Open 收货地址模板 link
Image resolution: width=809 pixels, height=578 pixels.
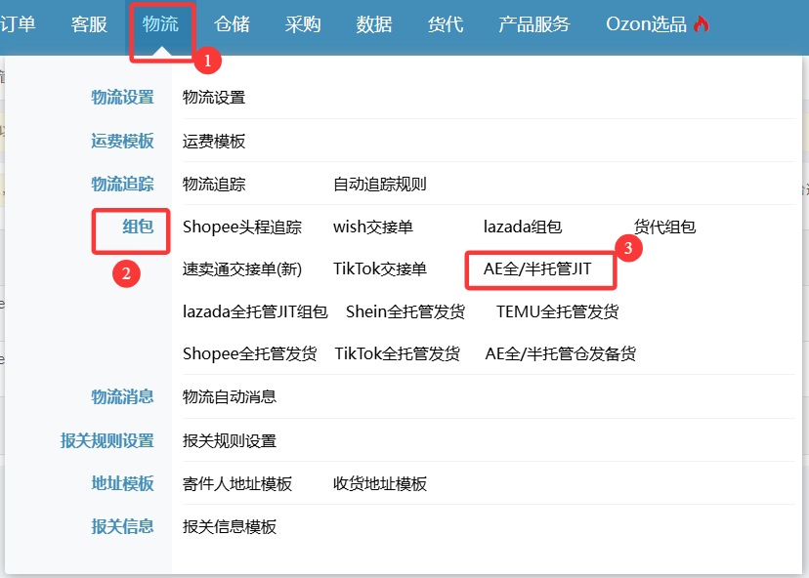tap(379, 484)
